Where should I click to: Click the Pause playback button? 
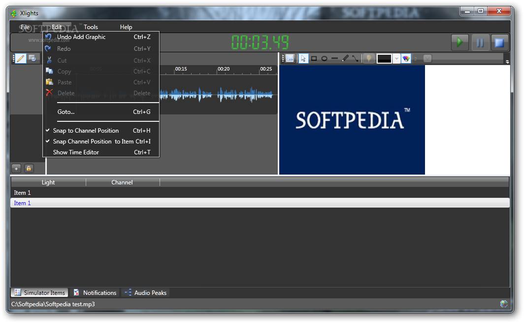point(480,42)
